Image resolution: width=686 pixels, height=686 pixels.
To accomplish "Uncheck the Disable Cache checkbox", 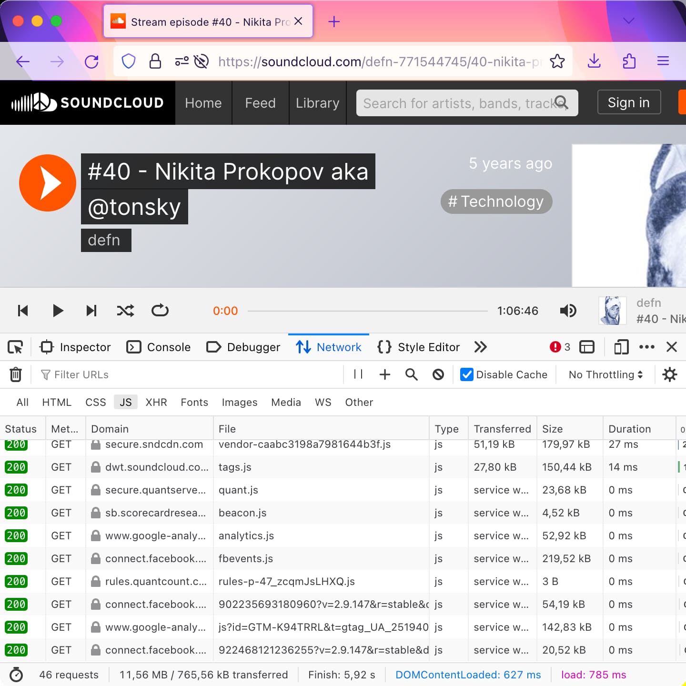I will click(x=467, y=374).
